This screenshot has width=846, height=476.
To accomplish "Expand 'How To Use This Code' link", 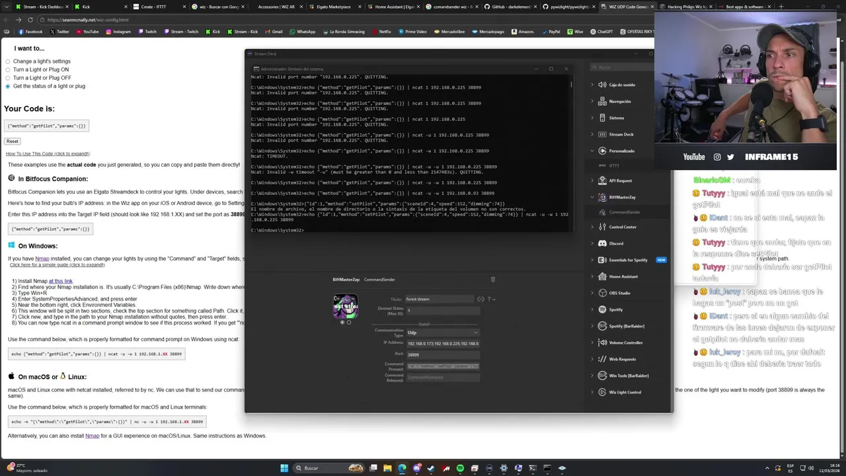I will point(48,154).
